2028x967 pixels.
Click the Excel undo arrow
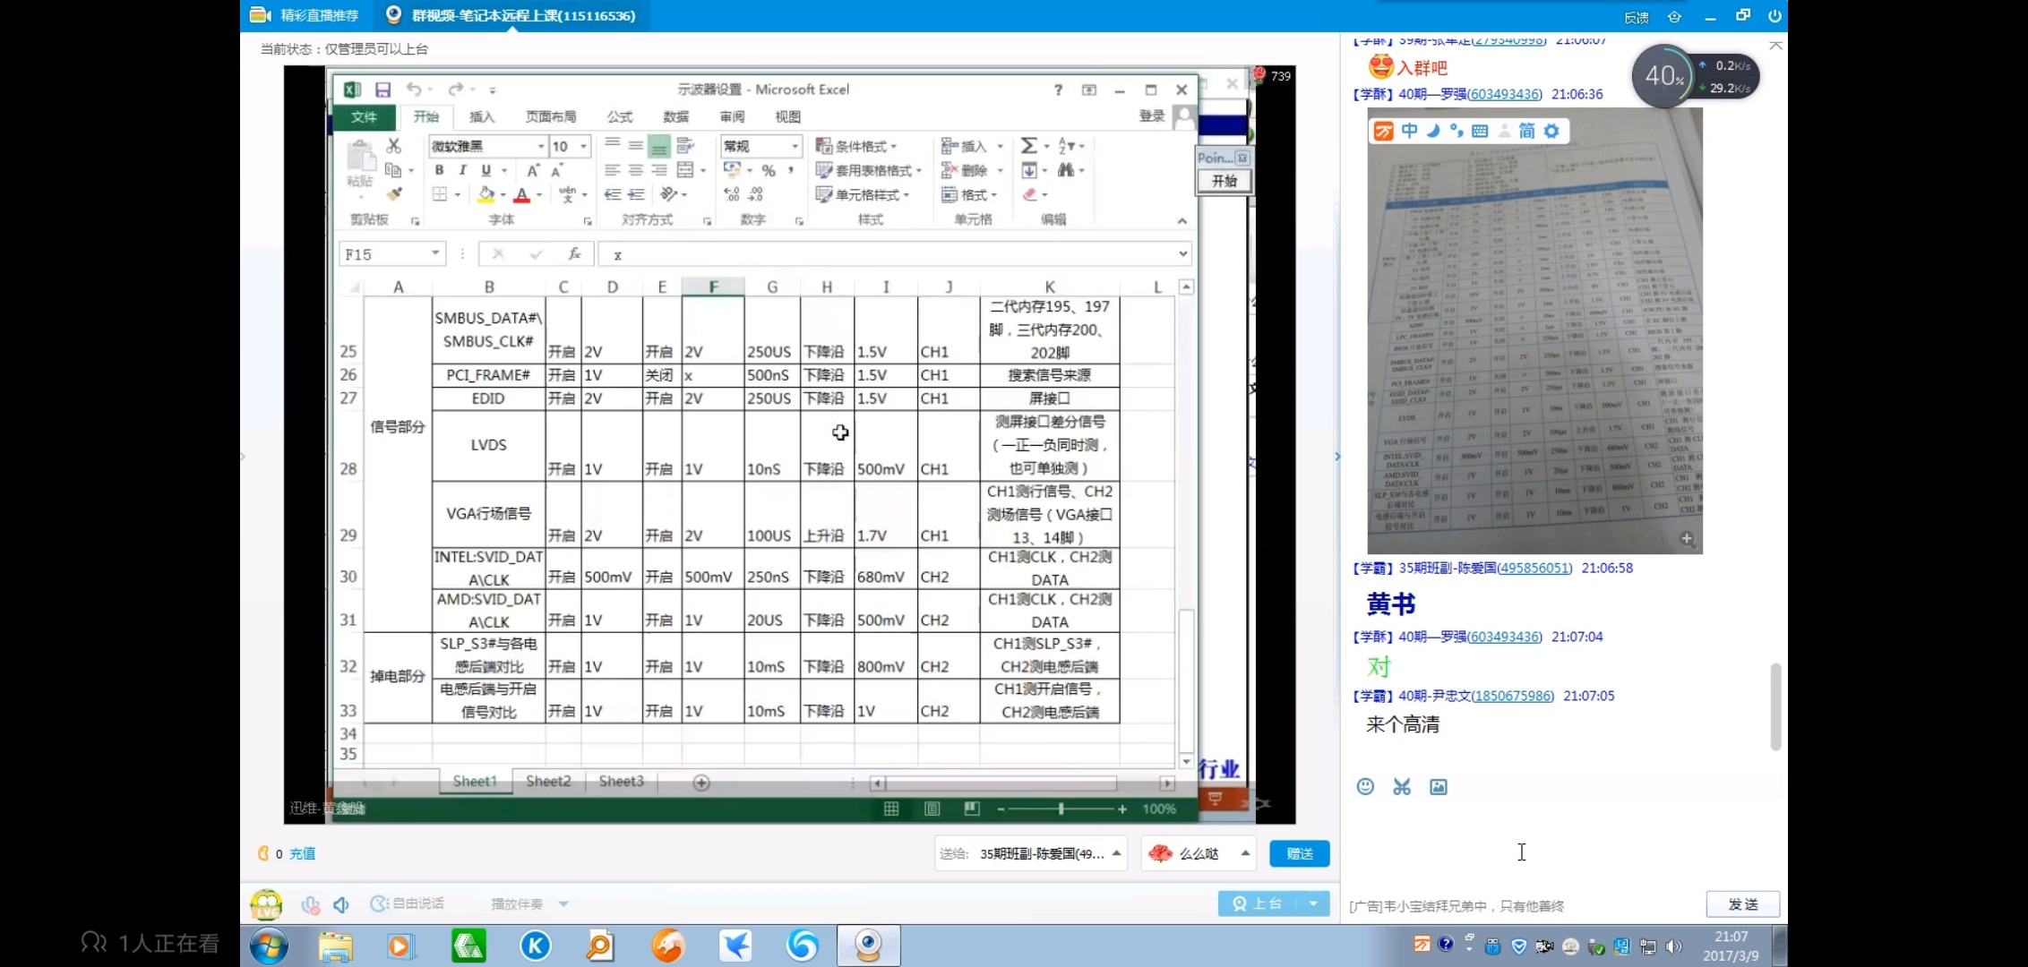point(413,89)
